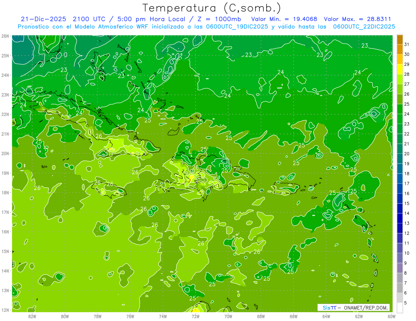Click the "24N" latitude axis label

point(5,75)
